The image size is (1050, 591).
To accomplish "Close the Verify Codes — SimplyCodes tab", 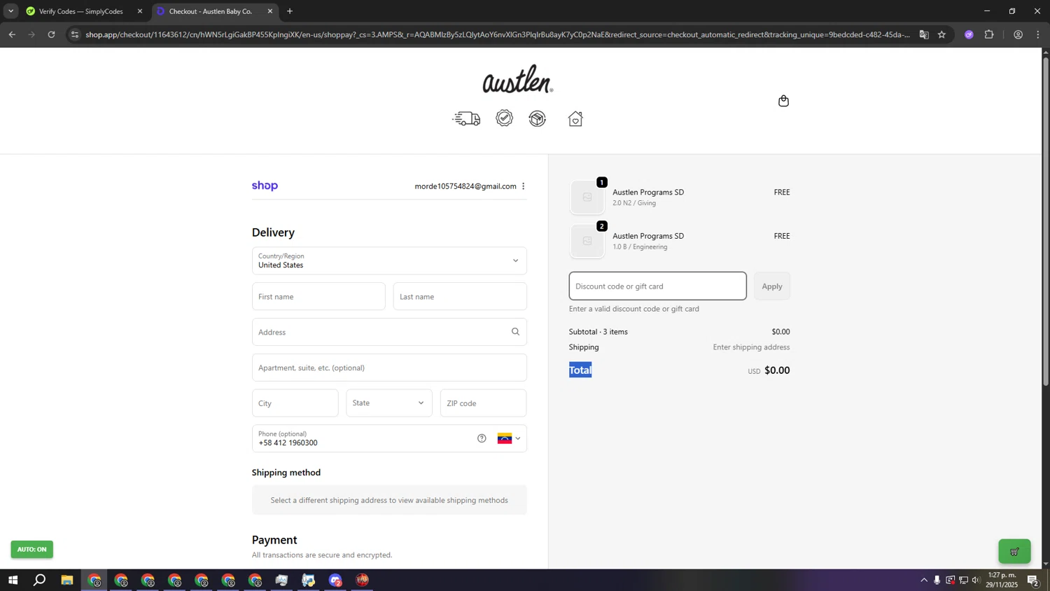I will tap(140, 11).
